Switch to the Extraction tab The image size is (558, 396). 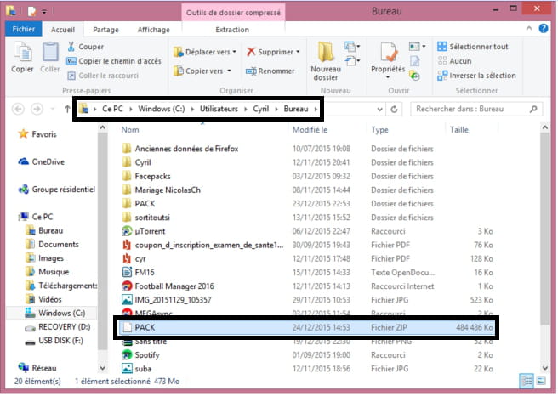pyautogui.click(x=231, y=30)
